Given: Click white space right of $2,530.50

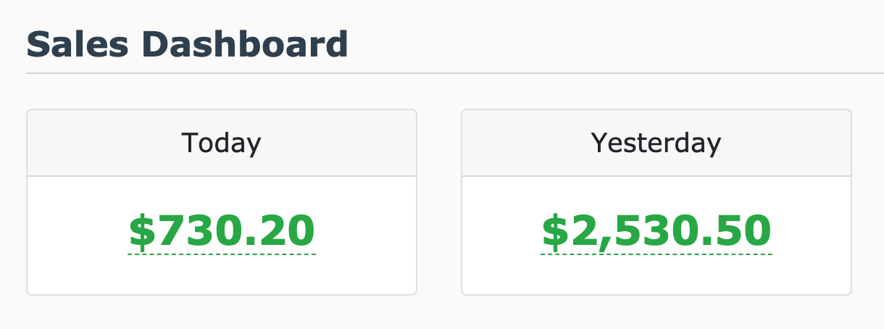Looking at the screenshot, I should coord(812,232).
